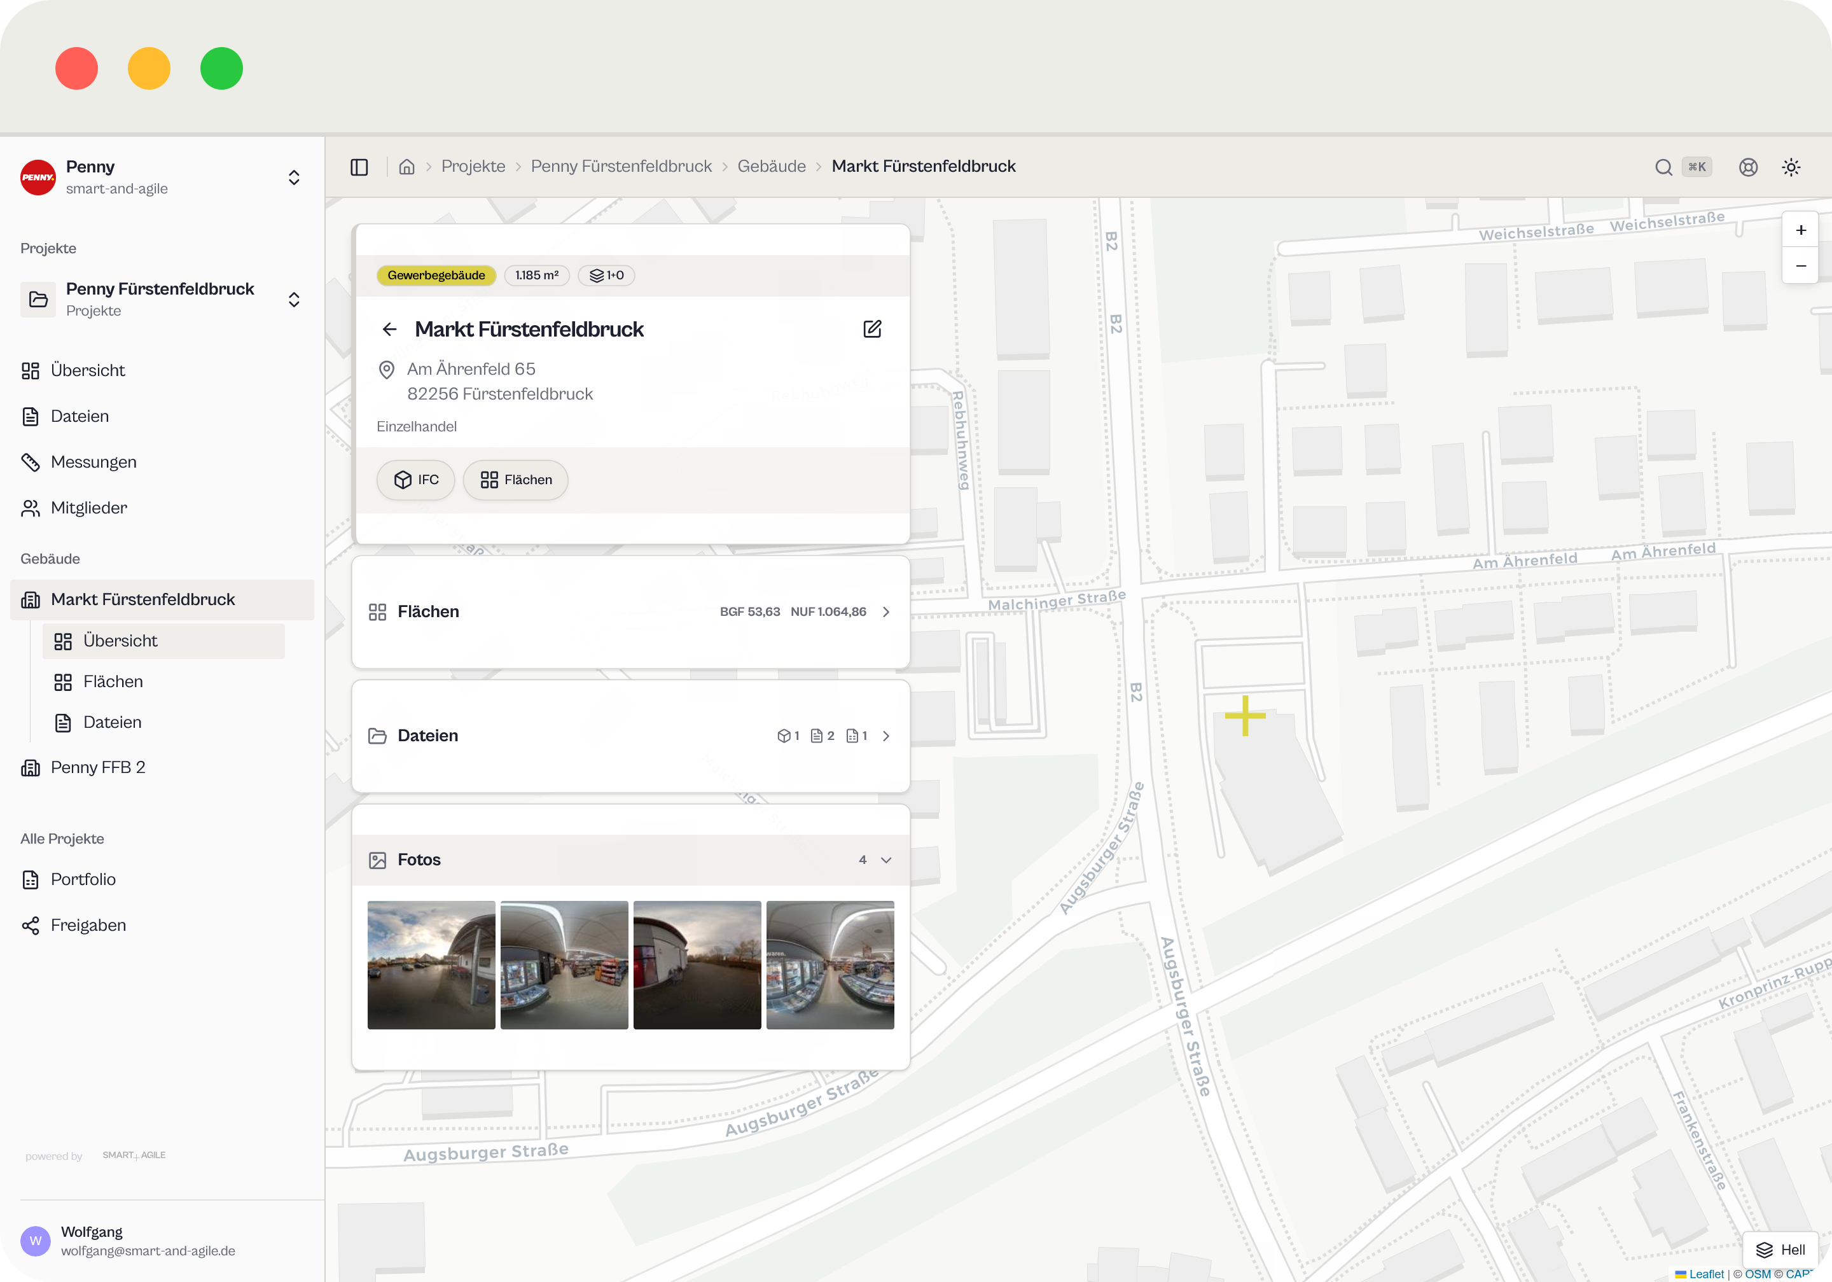The height and width of the screenshot is (1282, 1832).
Task: Open Freigaben in sidebar
Action: pos(162,925)
